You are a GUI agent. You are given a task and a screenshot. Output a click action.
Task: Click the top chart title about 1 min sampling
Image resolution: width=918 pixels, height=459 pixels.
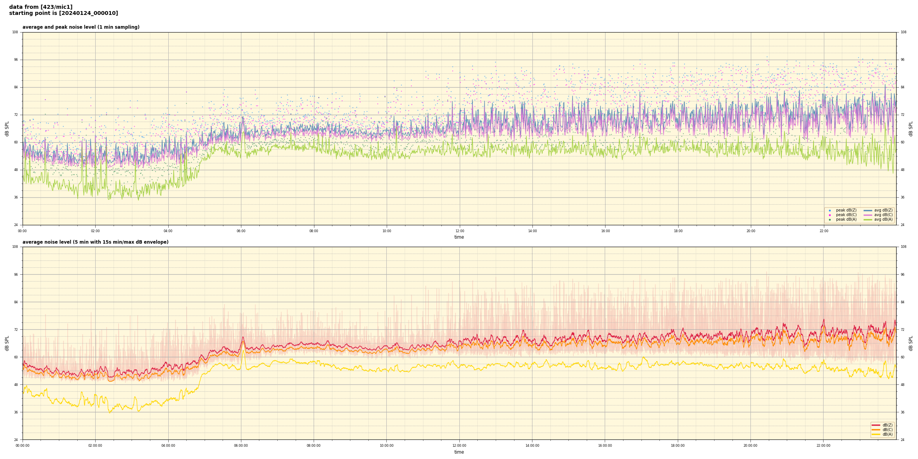coord(81,27)
